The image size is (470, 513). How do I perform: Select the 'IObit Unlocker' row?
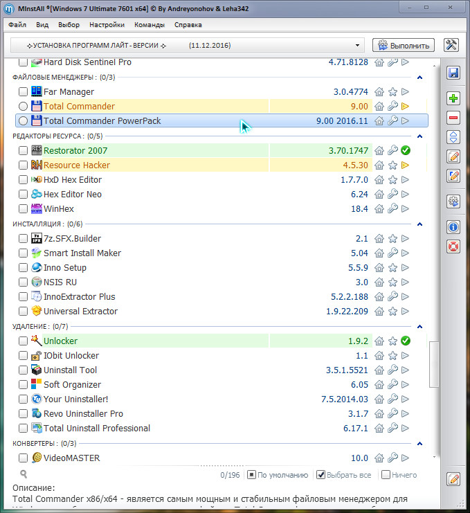coord(222,356)
